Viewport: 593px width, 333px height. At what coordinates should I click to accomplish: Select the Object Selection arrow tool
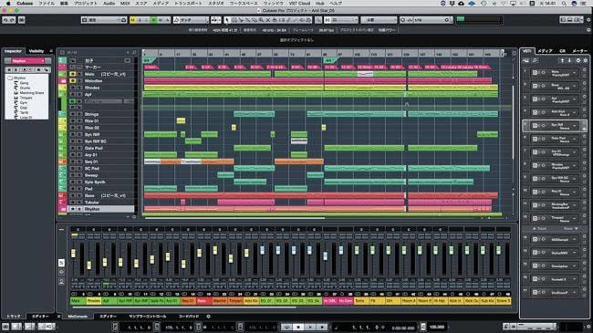coord(227,20)
